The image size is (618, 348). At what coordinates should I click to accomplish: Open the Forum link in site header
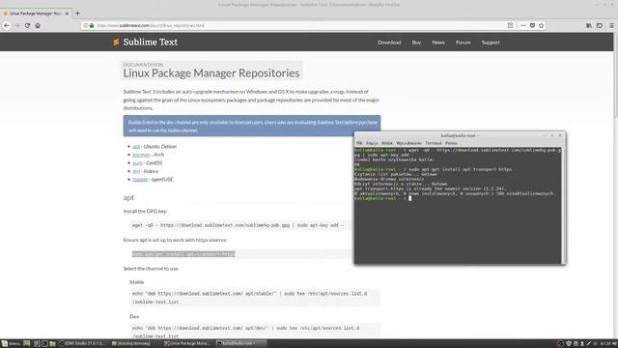click(463, 43)
